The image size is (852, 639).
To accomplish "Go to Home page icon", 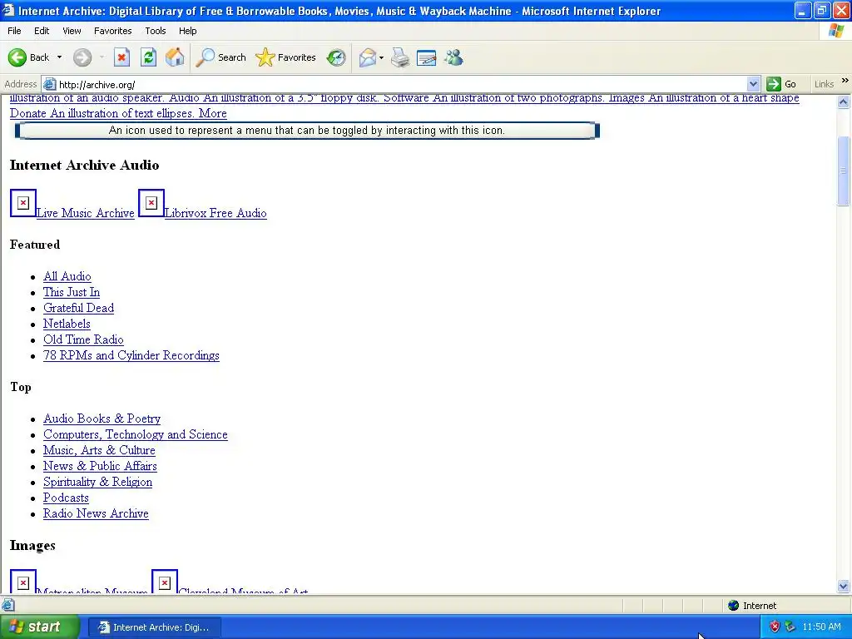I will click(x=175, y=57).
